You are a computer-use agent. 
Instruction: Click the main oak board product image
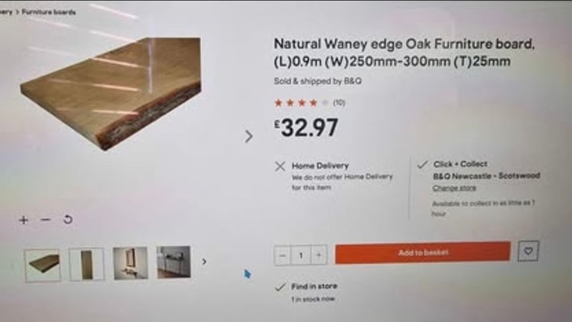(110, 94)
